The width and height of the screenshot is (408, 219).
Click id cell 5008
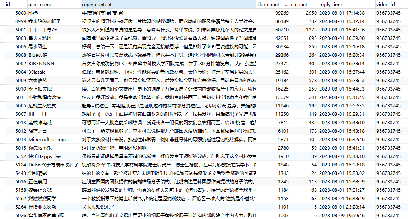click(21, 55)
